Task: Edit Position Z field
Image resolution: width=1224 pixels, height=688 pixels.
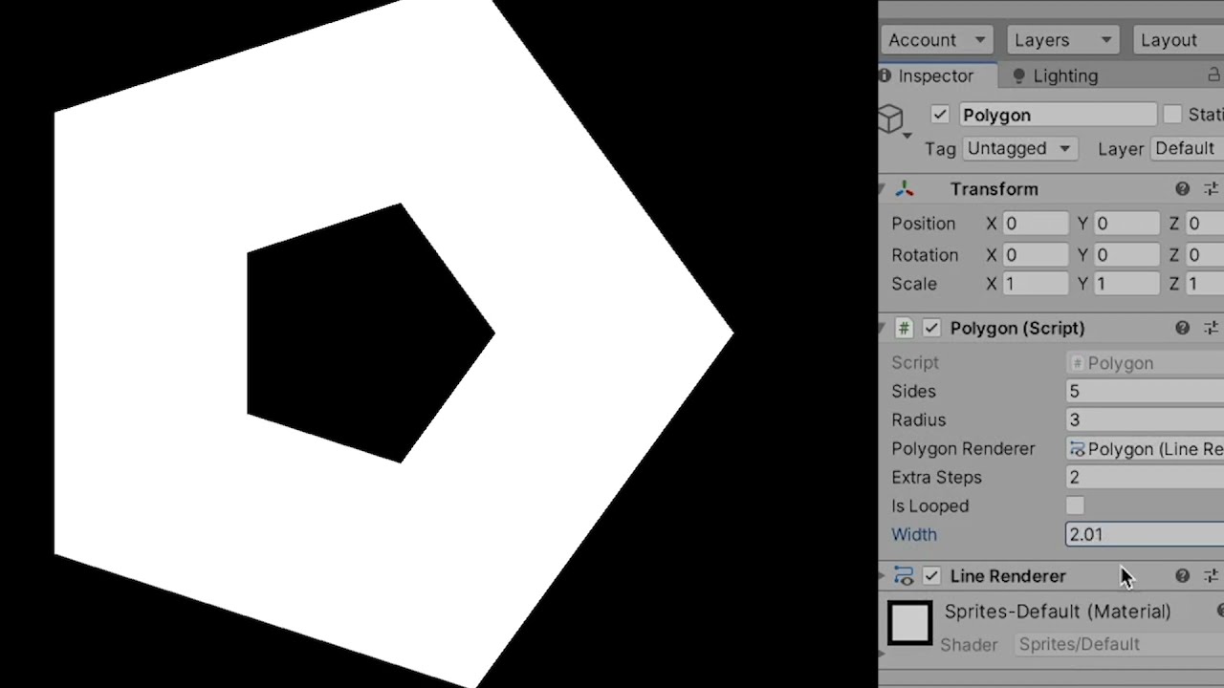Action: tap(1206, 224)
